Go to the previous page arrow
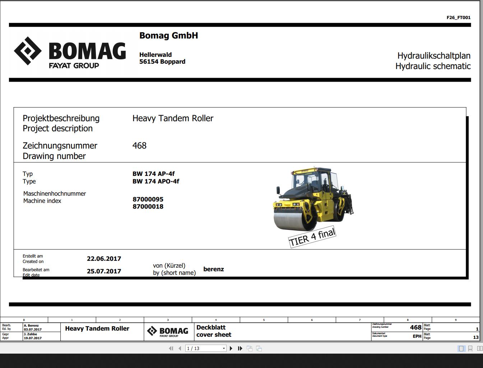Image resolution: width=483 pixels, height=368 pixels. (180, 348)
